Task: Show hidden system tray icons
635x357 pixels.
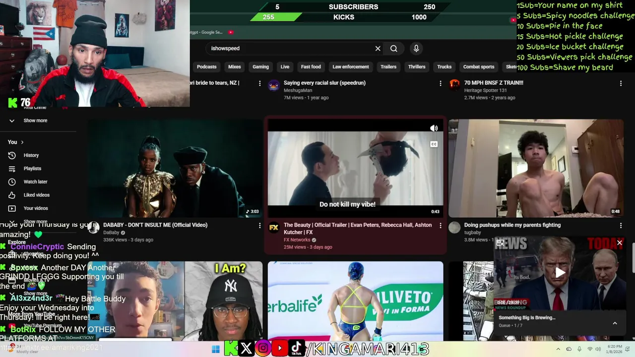Action: click(x=558, y=349)
